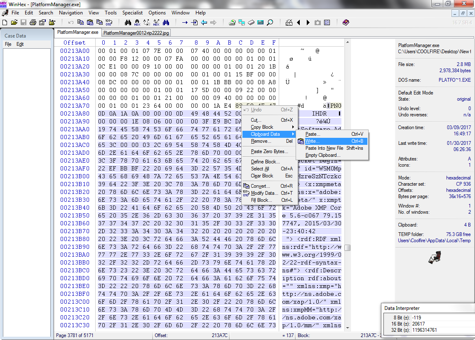Click the Go To Page arrow icon
This screenshot has height=340, width=475.
pos(194,22)
